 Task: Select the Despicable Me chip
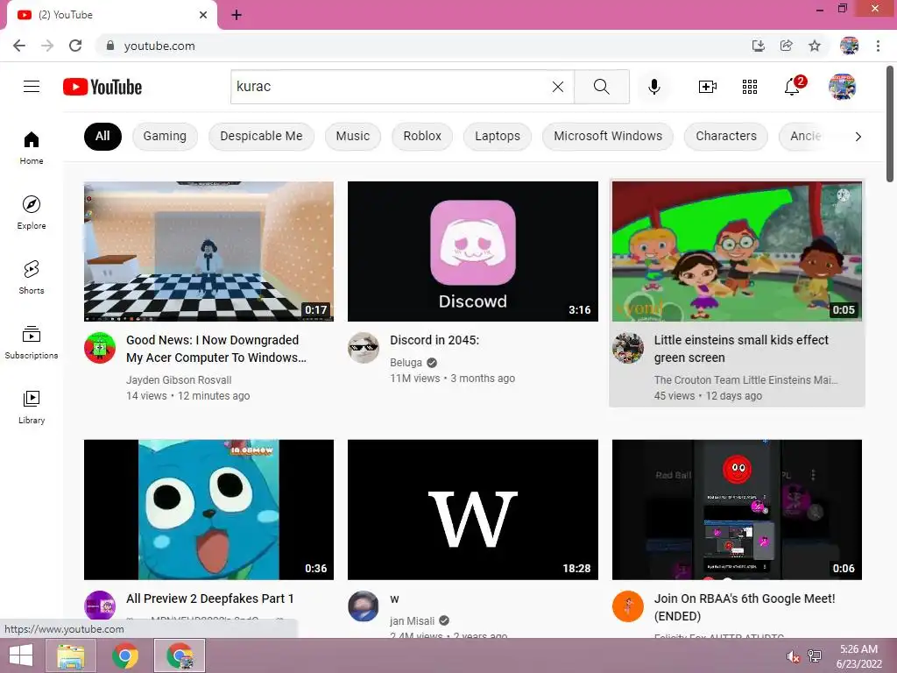261,136
